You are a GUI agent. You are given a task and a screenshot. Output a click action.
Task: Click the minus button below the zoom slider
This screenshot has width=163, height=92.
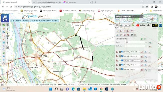[x=8, y=47]
